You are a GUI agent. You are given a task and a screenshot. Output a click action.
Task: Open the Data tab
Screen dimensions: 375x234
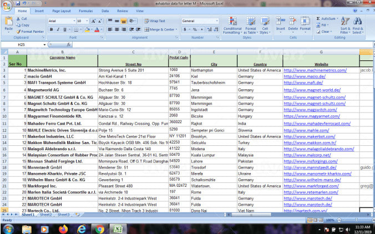105,11
